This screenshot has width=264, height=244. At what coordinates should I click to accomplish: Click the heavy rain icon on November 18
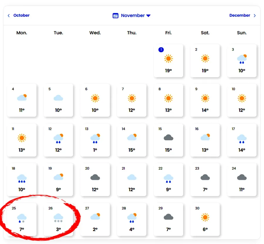click(22, 178)
